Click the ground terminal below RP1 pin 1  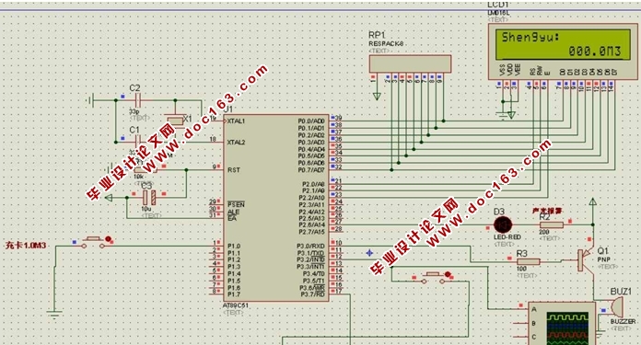(x=377, y=97)
